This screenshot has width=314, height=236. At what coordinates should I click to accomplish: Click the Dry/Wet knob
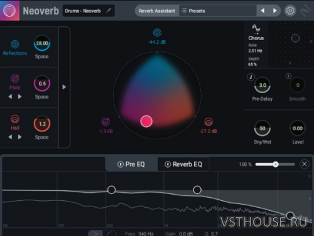(x=263, y=128)
